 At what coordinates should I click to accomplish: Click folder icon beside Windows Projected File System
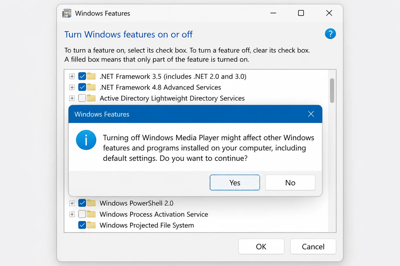pyautogui.click(x=91, y=225)
